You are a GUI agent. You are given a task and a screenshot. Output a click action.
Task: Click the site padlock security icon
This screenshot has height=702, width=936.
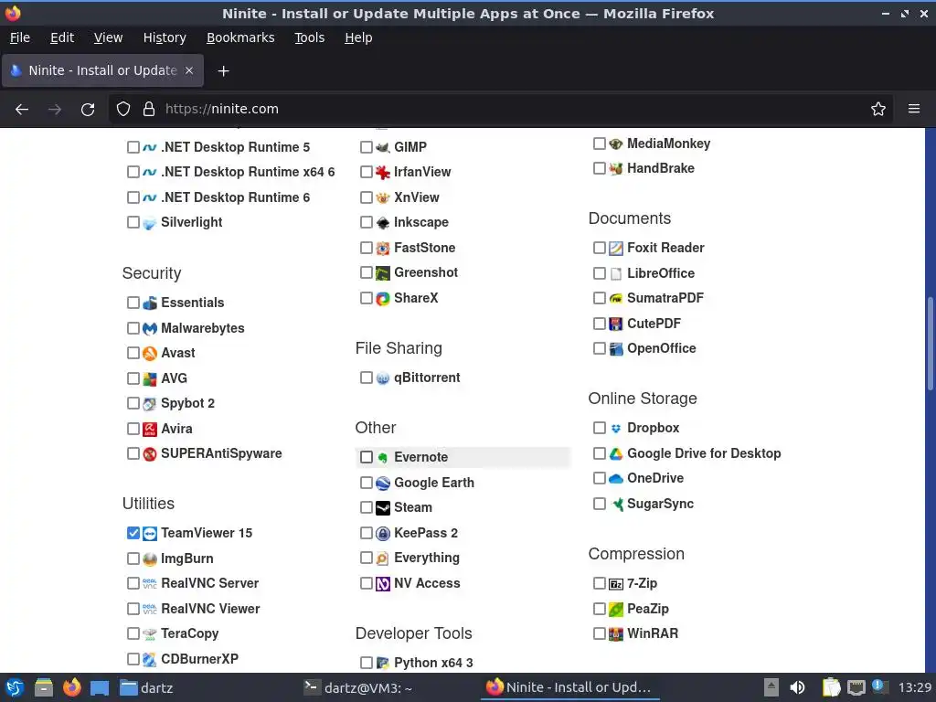pos(149,110)
